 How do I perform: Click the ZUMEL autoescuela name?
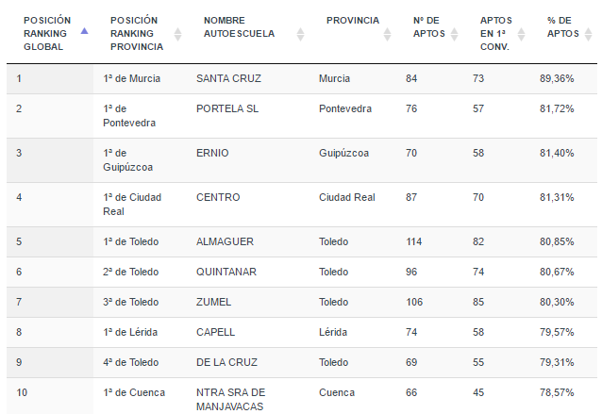[213, 302]
